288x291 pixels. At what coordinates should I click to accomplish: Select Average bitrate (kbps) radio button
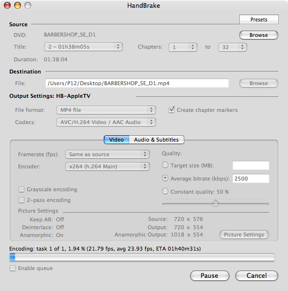pos(165,178)
